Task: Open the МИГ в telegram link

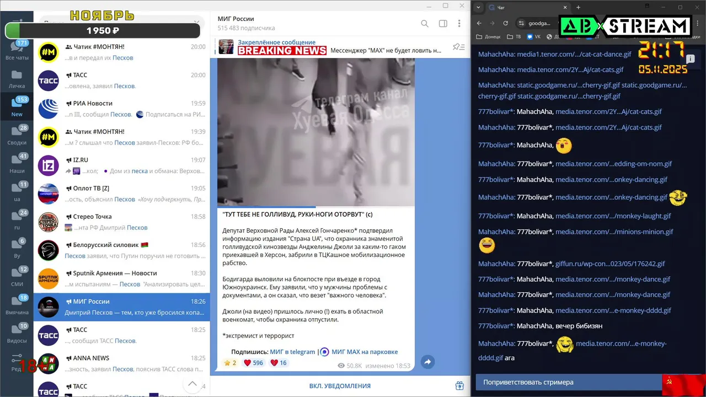Action: point(292,352)
